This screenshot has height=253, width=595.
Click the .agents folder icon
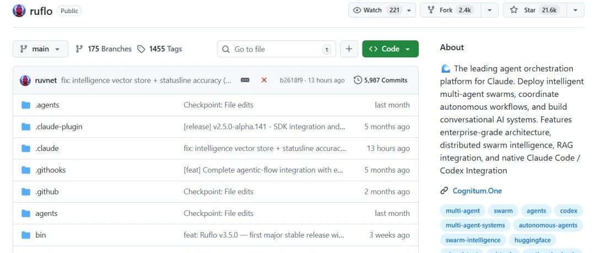[26, 105]
